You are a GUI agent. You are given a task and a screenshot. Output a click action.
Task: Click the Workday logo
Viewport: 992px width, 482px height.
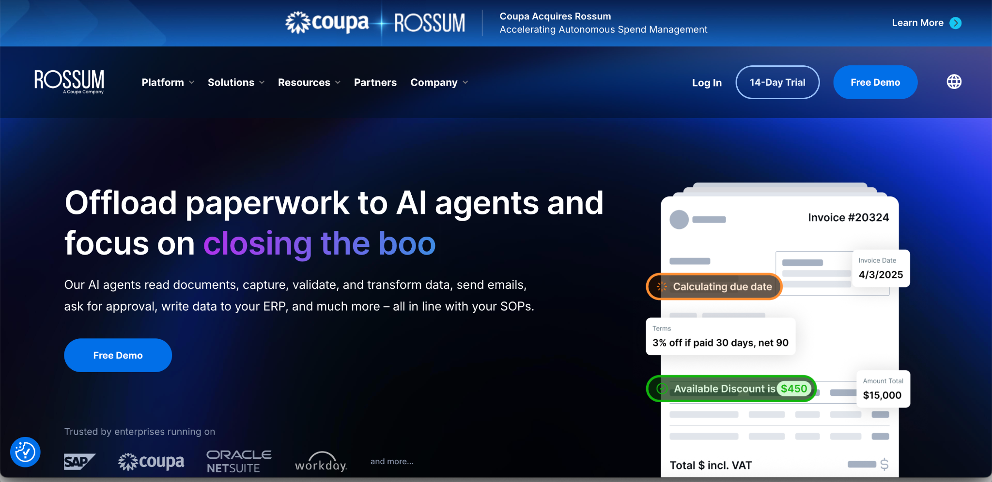(x=321, y=462)
